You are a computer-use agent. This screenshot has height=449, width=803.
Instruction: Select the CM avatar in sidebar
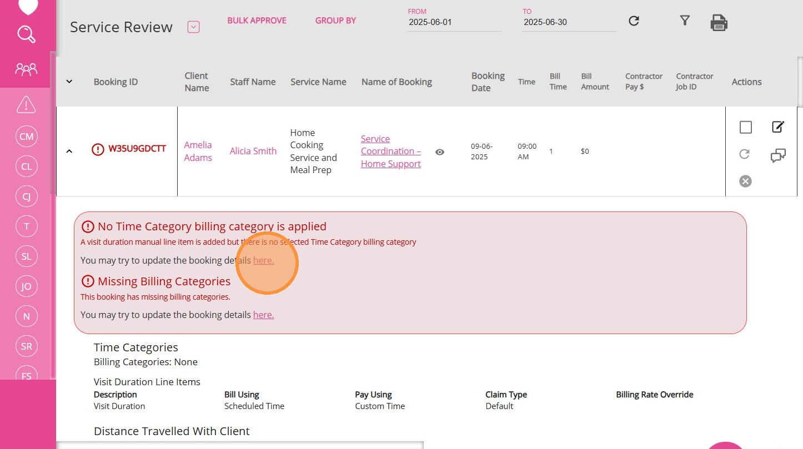point(26,137)
